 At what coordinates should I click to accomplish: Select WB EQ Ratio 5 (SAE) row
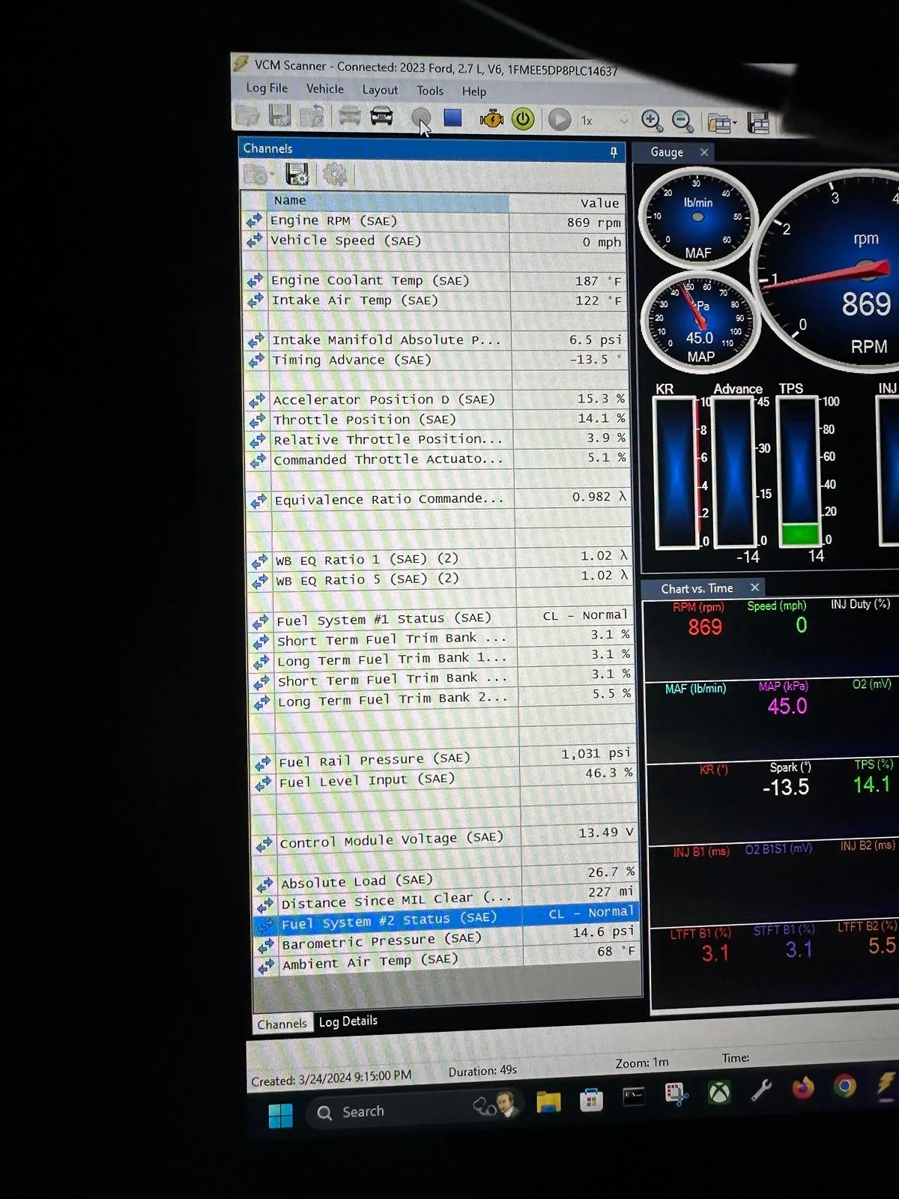[x=440, y=579]
